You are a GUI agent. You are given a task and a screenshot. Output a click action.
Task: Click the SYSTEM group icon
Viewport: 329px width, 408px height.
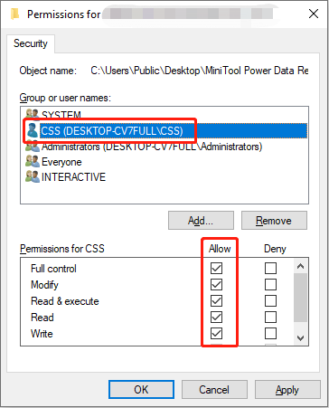point(33,114)
